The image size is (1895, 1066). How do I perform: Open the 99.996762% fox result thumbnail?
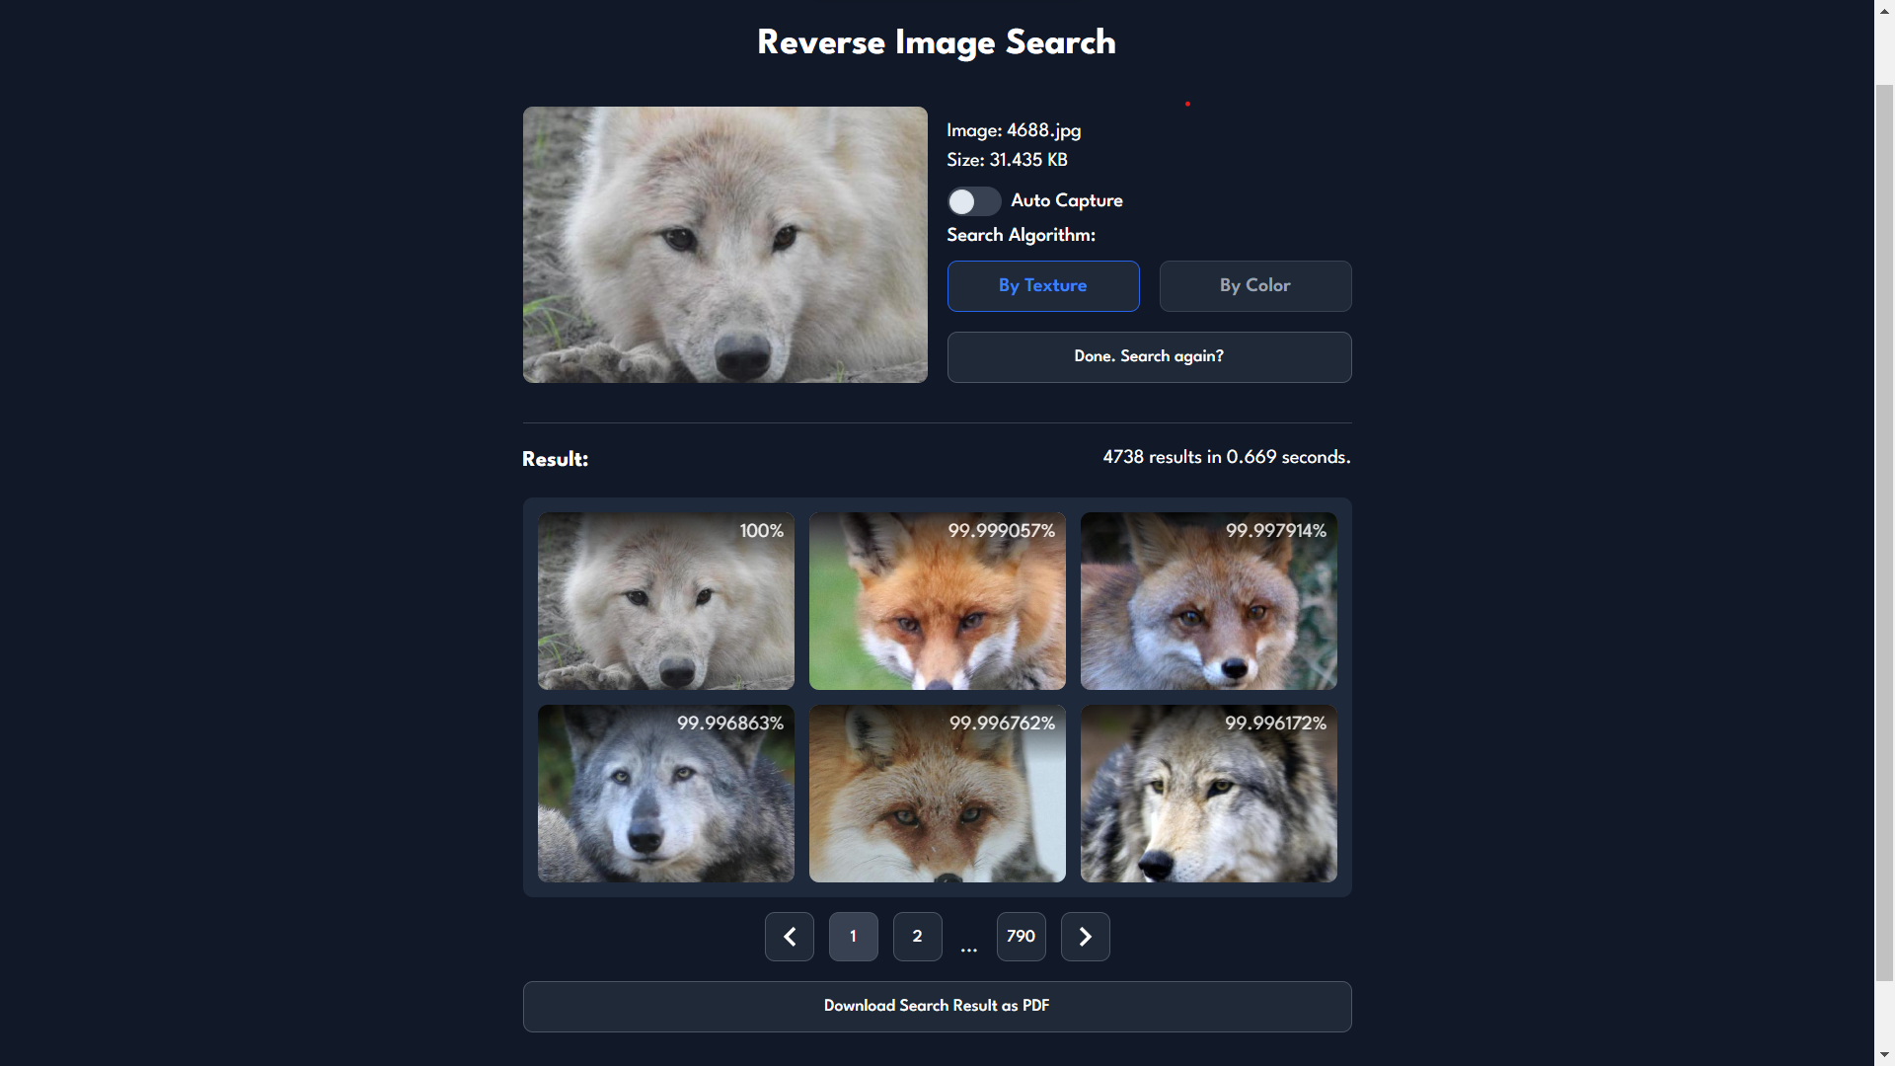[937, 794]
